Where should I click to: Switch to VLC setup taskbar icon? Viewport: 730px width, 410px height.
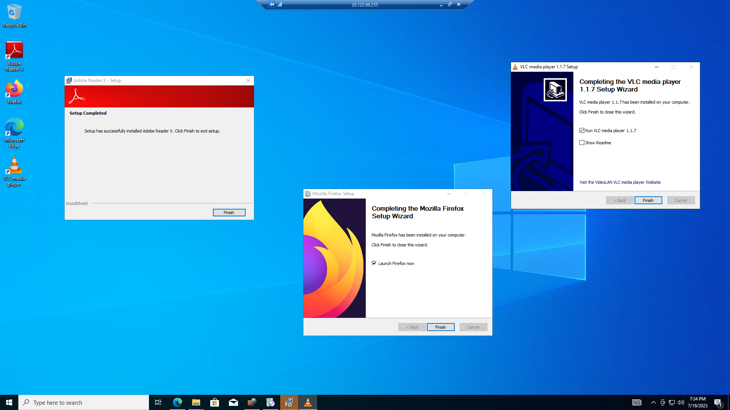point(308,402)
